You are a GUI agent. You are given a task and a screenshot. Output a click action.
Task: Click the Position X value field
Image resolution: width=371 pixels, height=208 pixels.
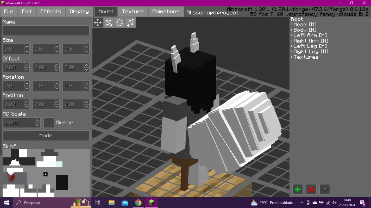[13, 104]
